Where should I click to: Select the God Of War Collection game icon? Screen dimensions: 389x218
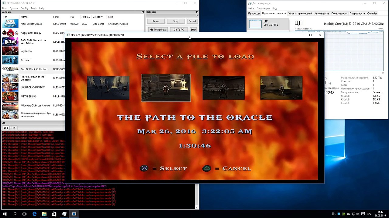click(x=10, y=69)
